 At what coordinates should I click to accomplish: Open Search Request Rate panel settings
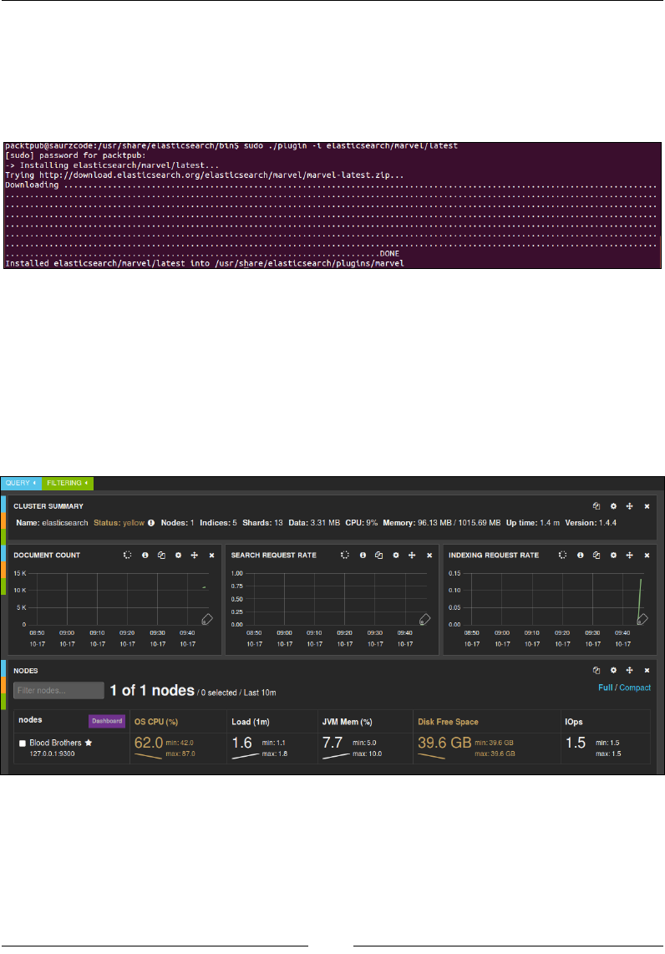[396, 555]
